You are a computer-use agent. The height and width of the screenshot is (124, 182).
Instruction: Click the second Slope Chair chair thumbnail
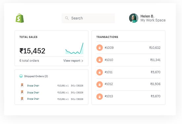[22, 92]
